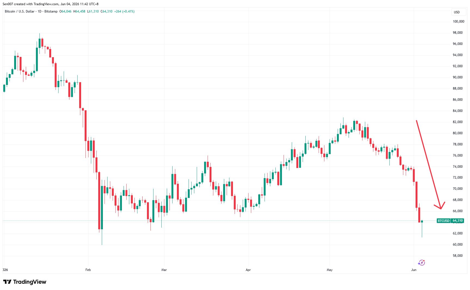
Task: Click the Feb label on the time axis
Action: (88, 270)
